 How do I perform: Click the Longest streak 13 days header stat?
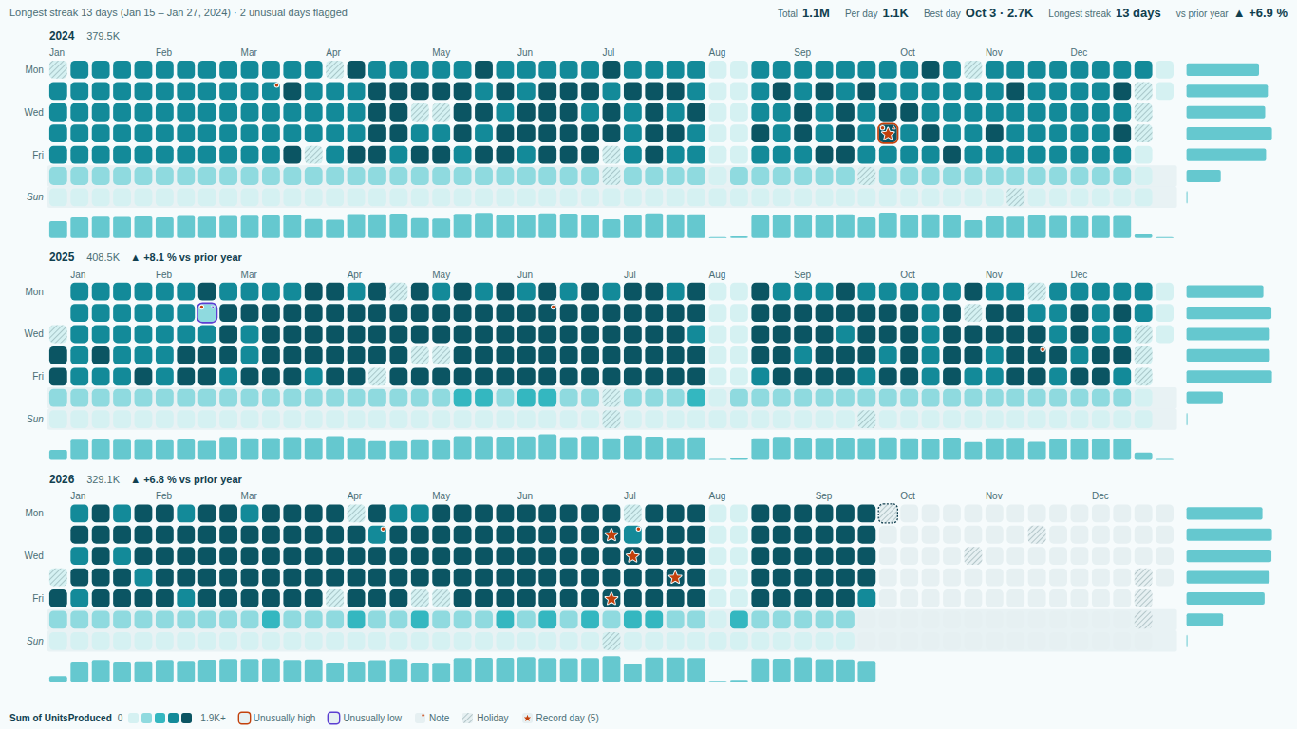(1104, 13)
